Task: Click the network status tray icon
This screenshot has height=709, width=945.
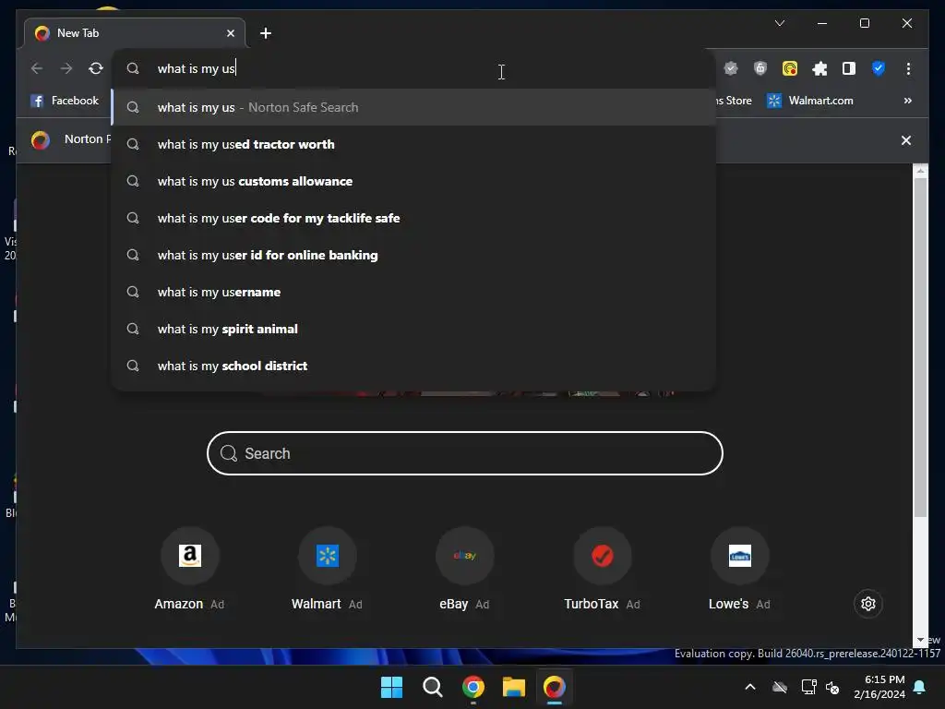Action: click(x=808, y=687)
